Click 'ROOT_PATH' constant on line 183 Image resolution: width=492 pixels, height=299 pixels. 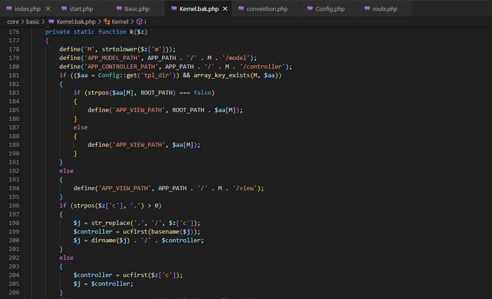coord(156,92)
